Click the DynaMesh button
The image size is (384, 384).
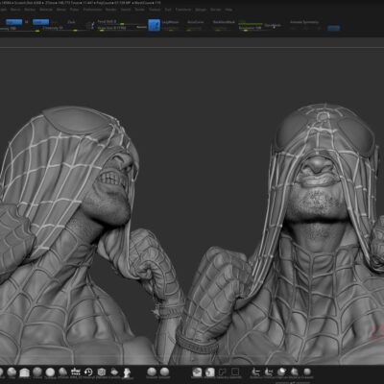(x=273, y=25)
